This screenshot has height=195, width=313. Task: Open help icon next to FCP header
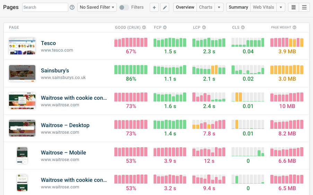(x=165, y=27)
